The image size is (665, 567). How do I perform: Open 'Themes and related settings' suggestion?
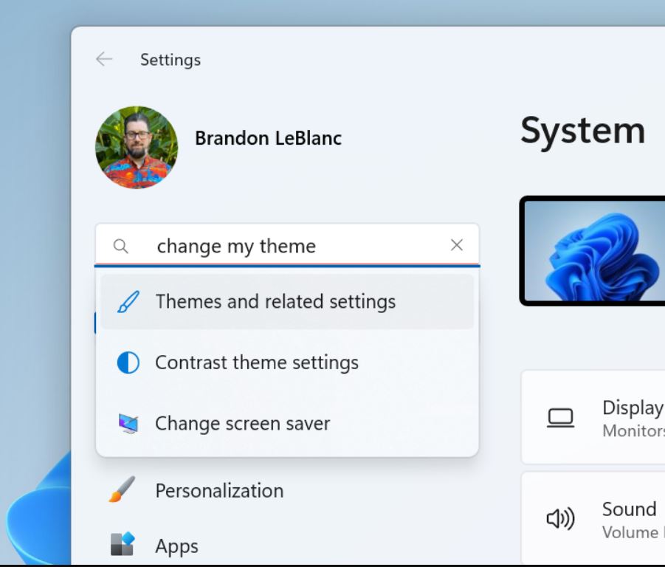(275, 302)
